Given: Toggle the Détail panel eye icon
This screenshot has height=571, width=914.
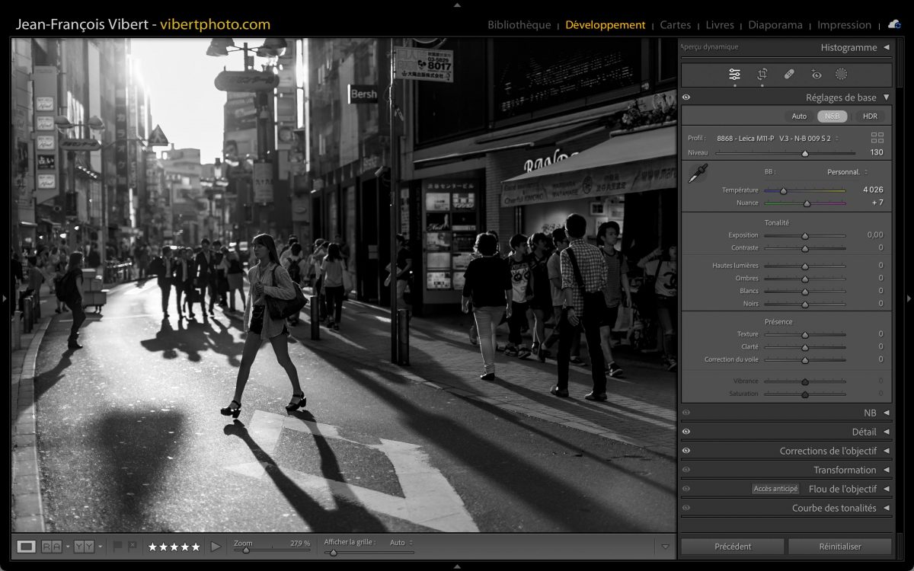Looking at the screenshot, I should click(x=686, y=432).
